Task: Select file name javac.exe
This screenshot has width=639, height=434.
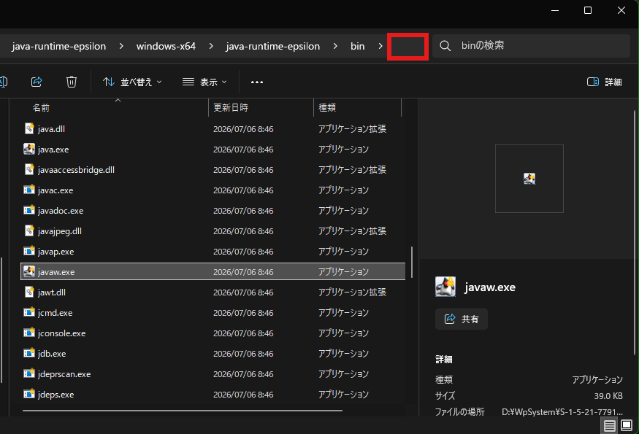Action: click(x=56, y=190)
